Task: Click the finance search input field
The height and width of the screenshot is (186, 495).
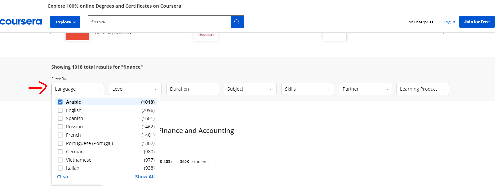Action: (159, 22)
